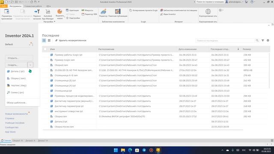Open Библиотека компонентов поставщика

tap(179, 10)
